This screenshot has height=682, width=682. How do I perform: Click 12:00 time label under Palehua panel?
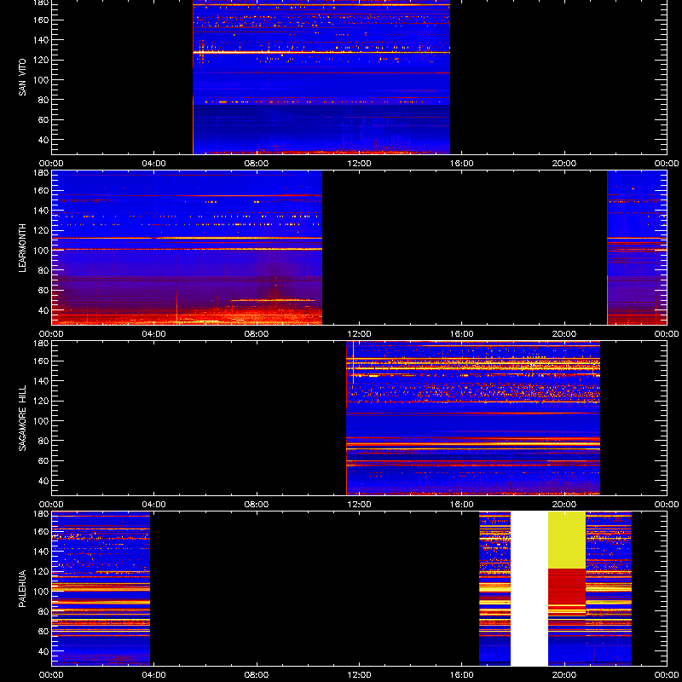pyautogui.click(x=359, y=675)
